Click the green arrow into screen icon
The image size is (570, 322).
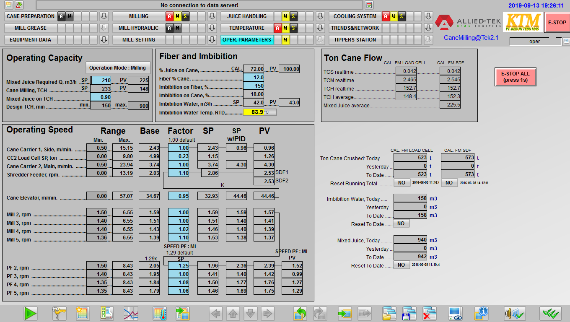click(x=345, y=313)
